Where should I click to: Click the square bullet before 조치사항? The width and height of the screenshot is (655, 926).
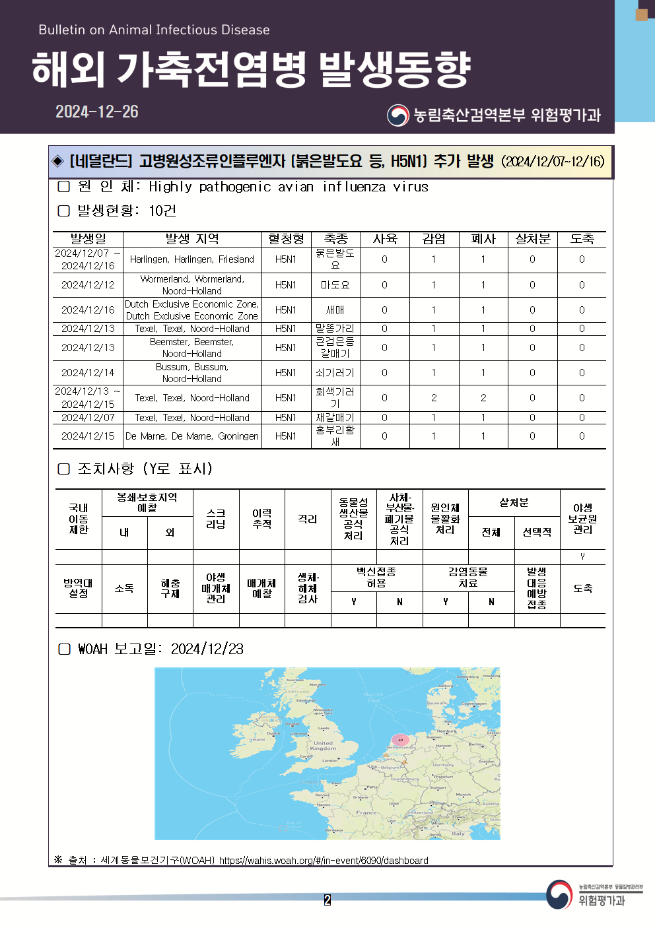64,469
